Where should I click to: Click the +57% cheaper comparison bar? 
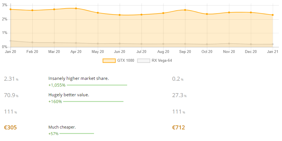(77, 133)
